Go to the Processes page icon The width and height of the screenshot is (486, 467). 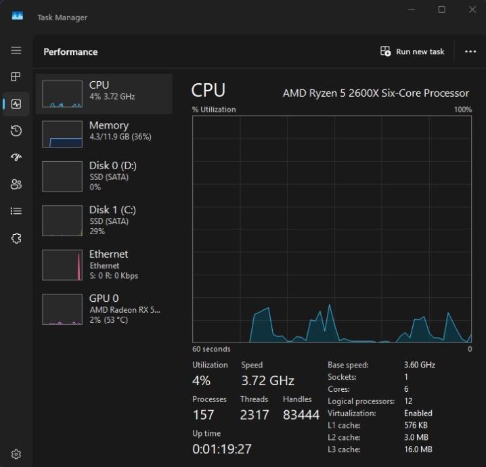point(16,76)
